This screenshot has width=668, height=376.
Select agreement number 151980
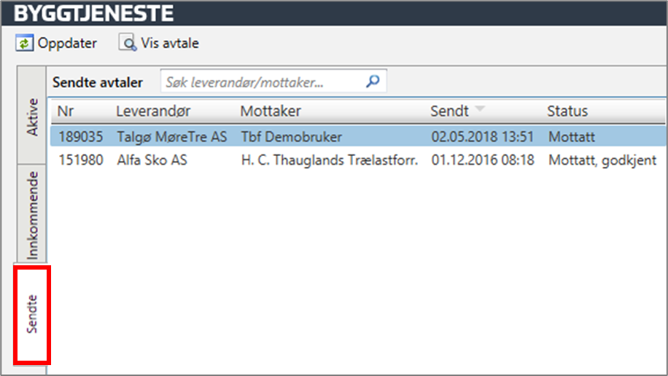tap(80, 160)
